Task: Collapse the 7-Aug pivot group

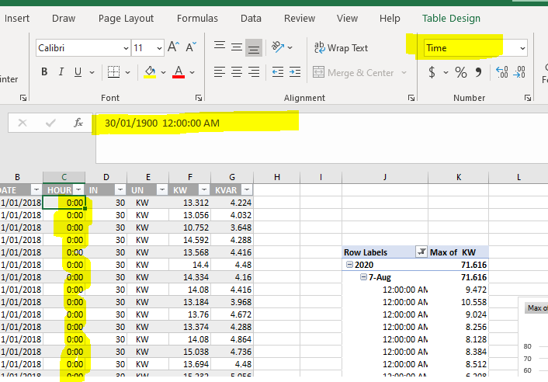Action: 363,277
